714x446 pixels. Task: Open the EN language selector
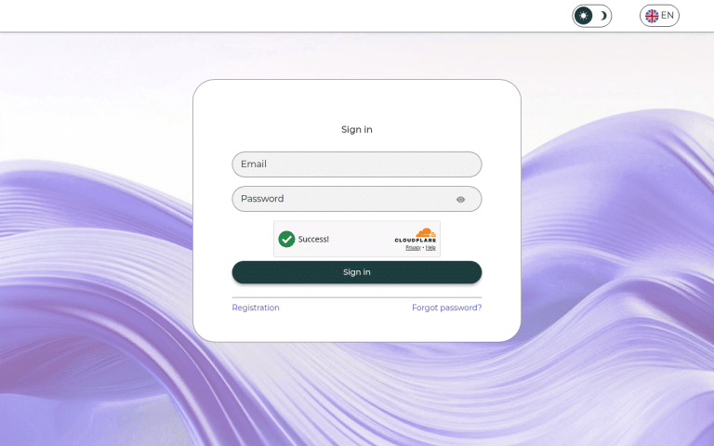click(x=659, y=16)
